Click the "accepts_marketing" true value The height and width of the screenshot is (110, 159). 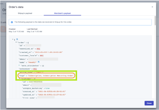(47, 88)
